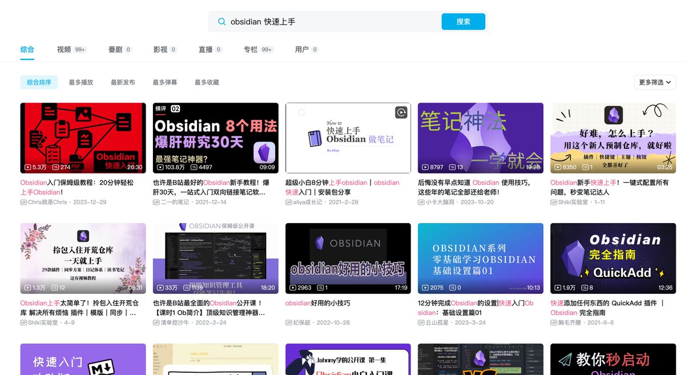This screenshot has width=685, height=375.
Task: Switch to the 用户 tab
Action: click(307, 50)
